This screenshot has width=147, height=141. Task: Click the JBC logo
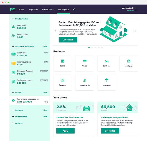click(12, 9)
